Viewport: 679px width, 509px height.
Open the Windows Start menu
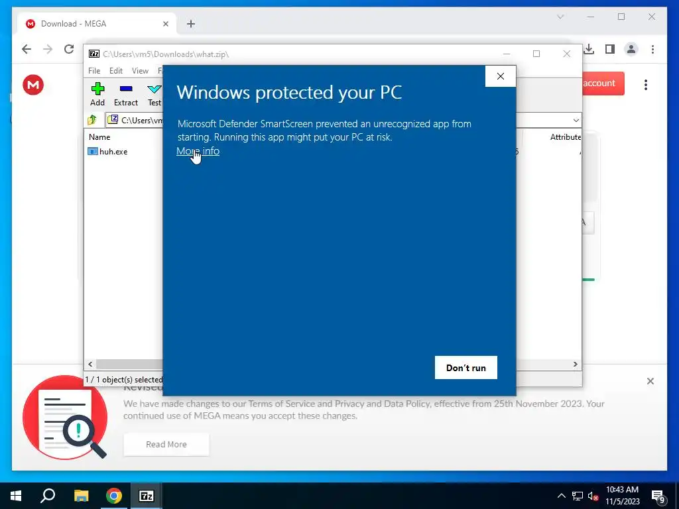click(16, 496)
